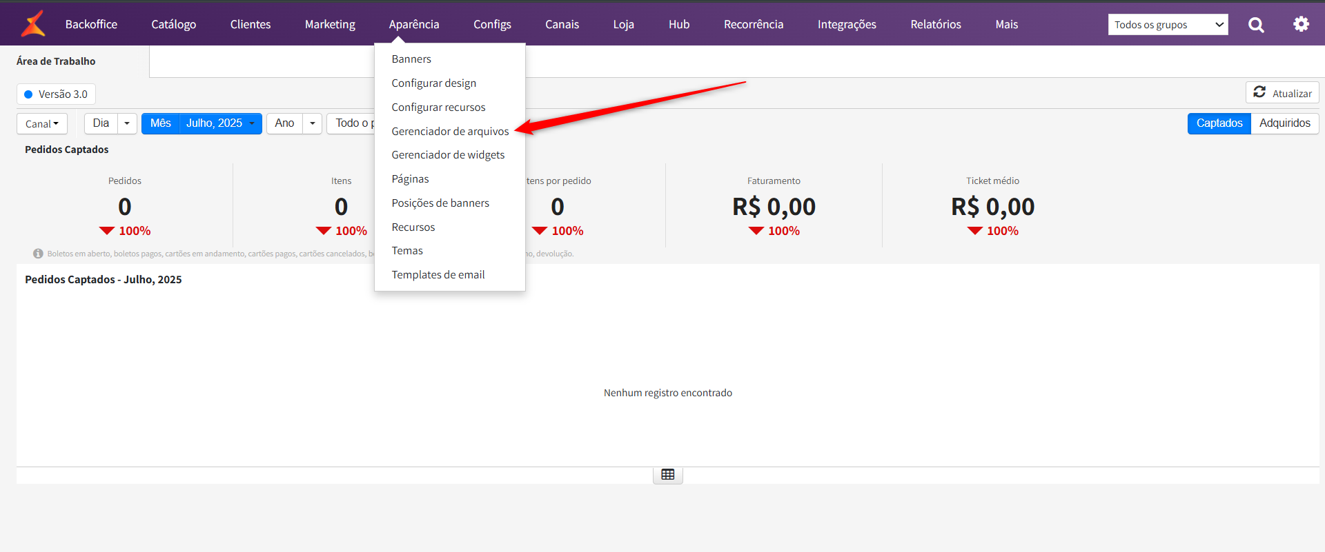The width and height of the screenshot is (1325, 552).
Task: Open the Canal dropdown
Action: click(42, 124)
